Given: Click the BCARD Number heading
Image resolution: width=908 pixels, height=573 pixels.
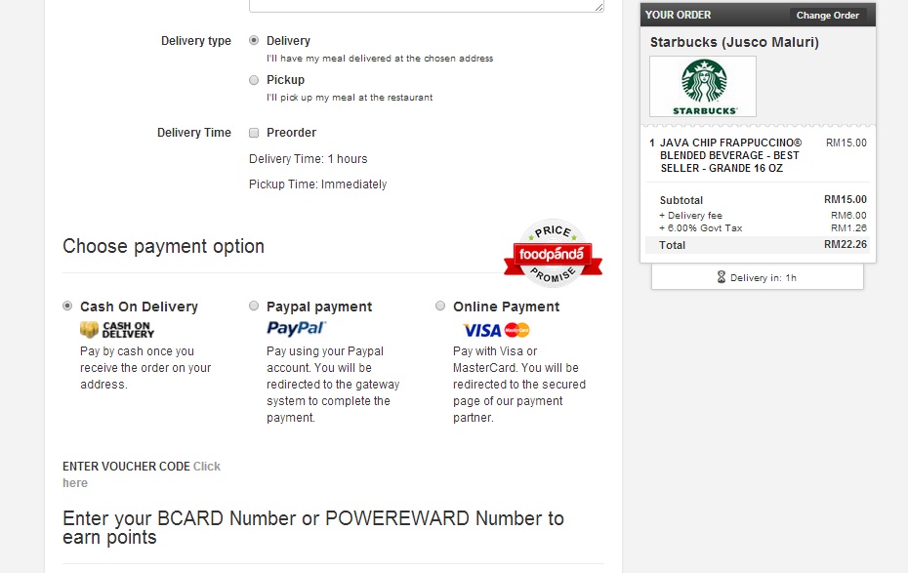Looking at the screenshot, I should 313,527.
